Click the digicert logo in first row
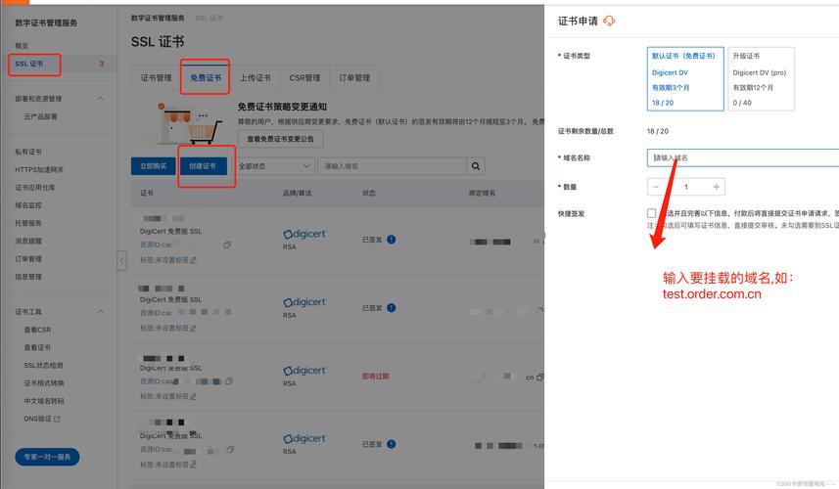The image size is (839, 489). (304, 234)
